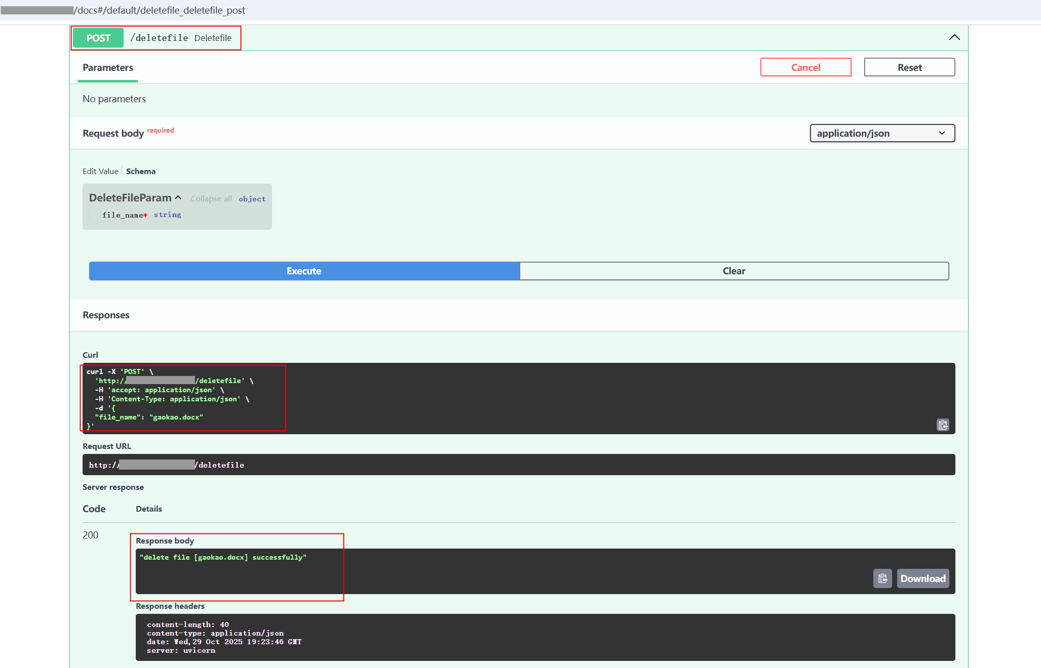Click the Cancel button
This screenshot has width=1041, height=668.
805,67
